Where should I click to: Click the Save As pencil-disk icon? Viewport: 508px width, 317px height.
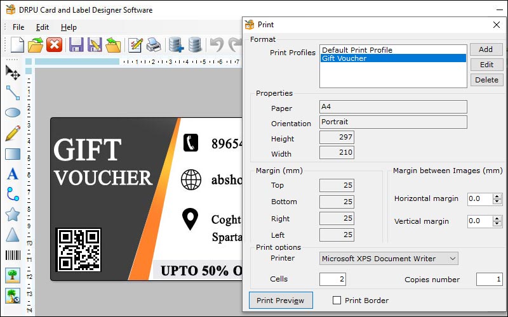point(94,44)
